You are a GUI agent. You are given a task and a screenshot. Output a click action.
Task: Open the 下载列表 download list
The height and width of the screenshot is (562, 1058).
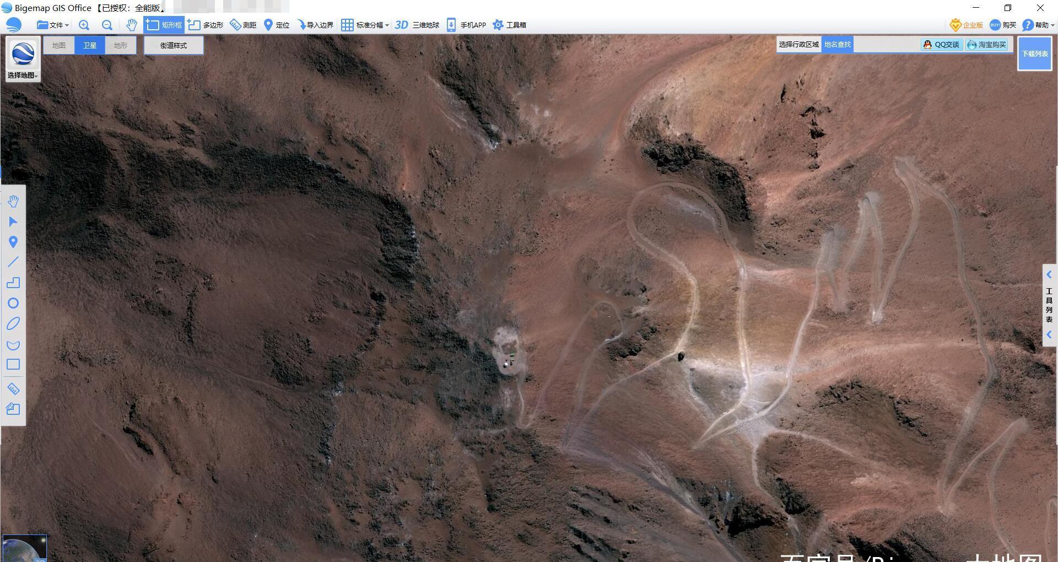click(1034, 53)
